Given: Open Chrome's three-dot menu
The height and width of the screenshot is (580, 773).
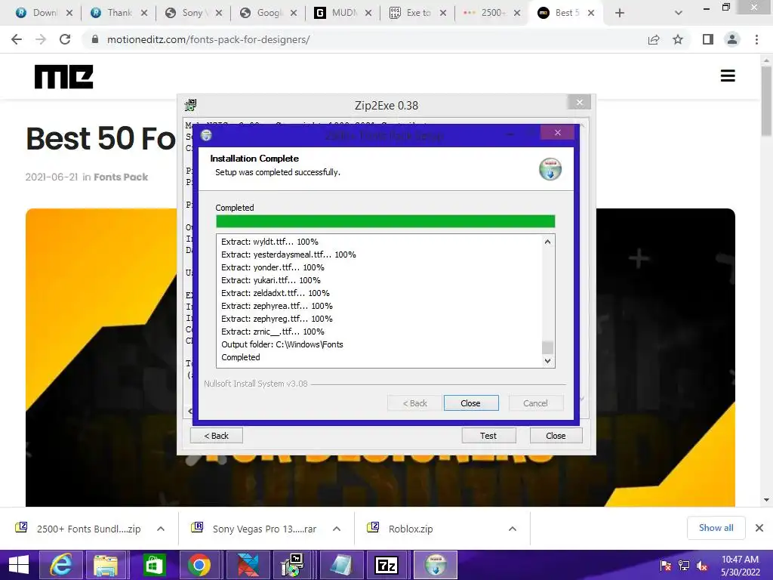Looking at the screenshot, I should 756,39.
